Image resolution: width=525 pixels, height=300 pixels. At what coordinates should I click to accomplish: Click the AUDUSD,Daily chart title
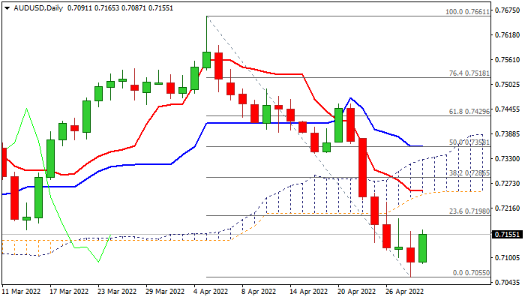tap(34, 7)
